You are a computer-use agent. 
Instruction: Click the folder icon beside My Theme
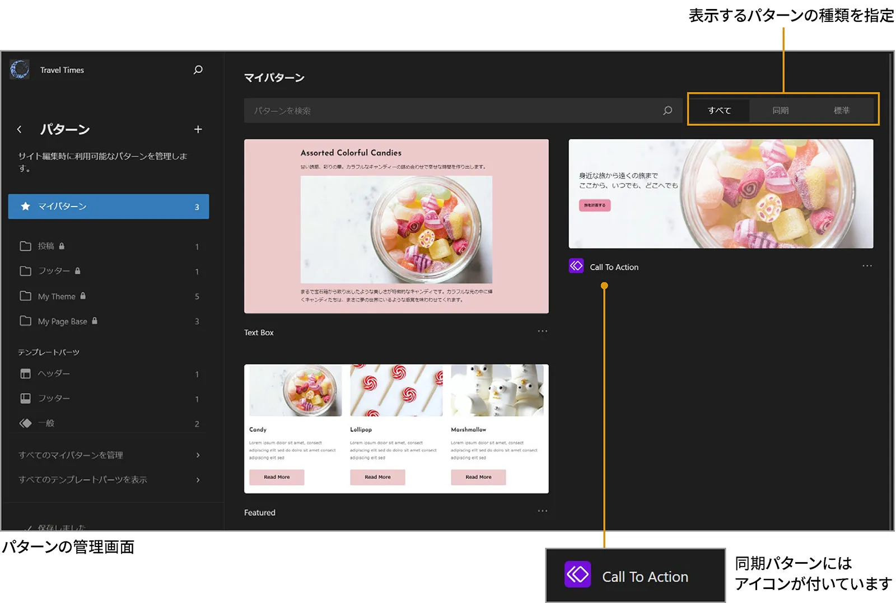tap(26, 296)
